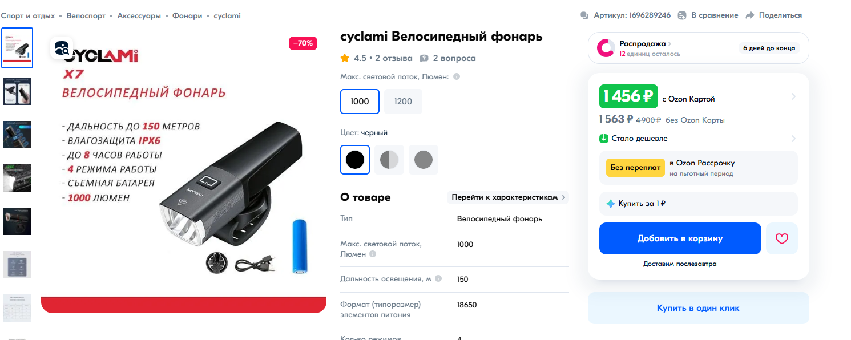Open Фонари breadcrumb category
851x340 pixels.
click(x=188, y=16)
